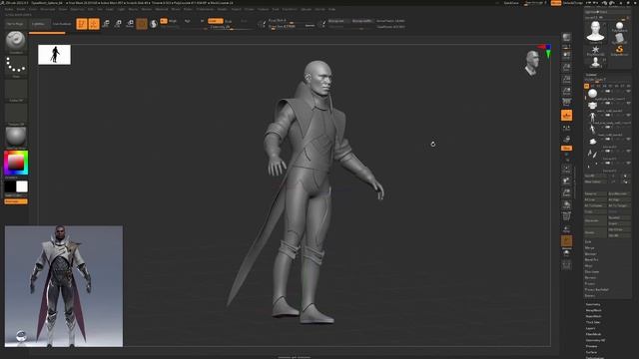Select the orange SimpleBrush S tool icon
The image size is (639, 359).
pyautogui.click(x=619, y=51)
